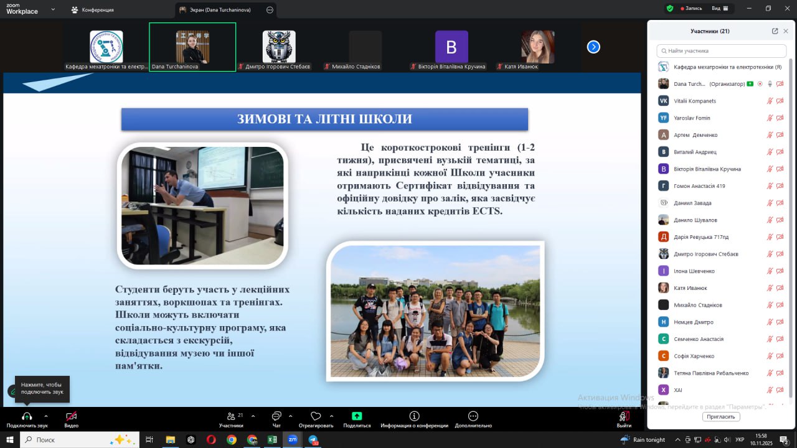The width and height of the screenshot is (797, 448).
Task: Expand the audio options arrow next to Подключить звук
Action: [x=45, y=416]
